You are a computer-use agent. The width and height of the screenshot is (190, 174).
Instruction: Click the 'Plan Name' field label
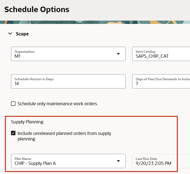[23, 159]
